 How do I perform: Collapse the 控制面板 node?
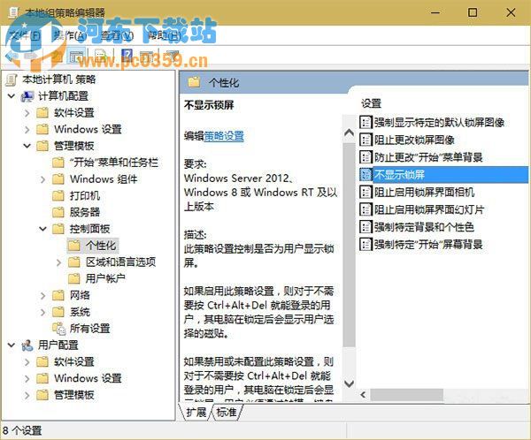click(x=43, y=229)
